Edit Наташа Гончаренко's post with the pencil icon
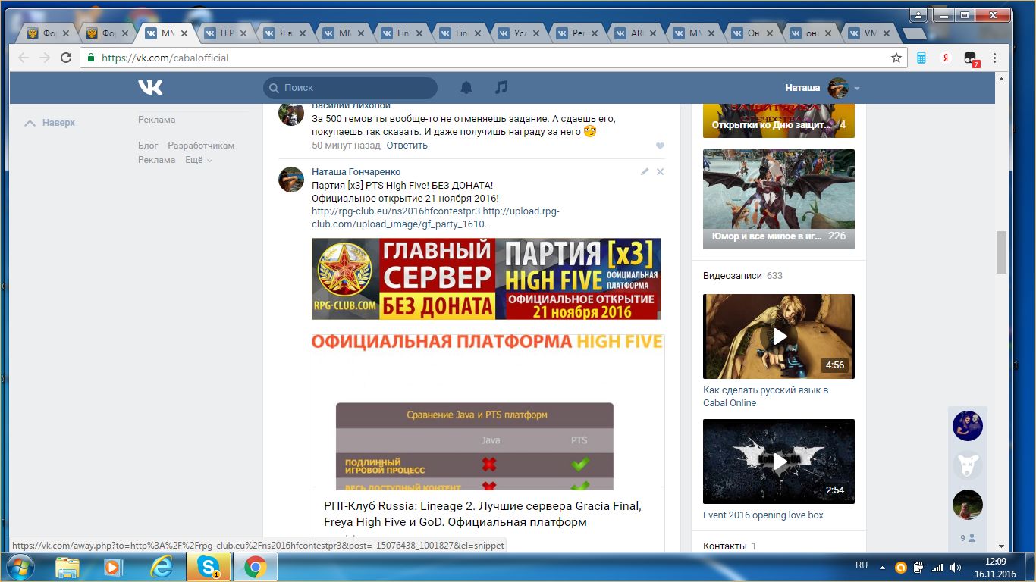The height and width of the screenshot is (582, 1036). 645,172
